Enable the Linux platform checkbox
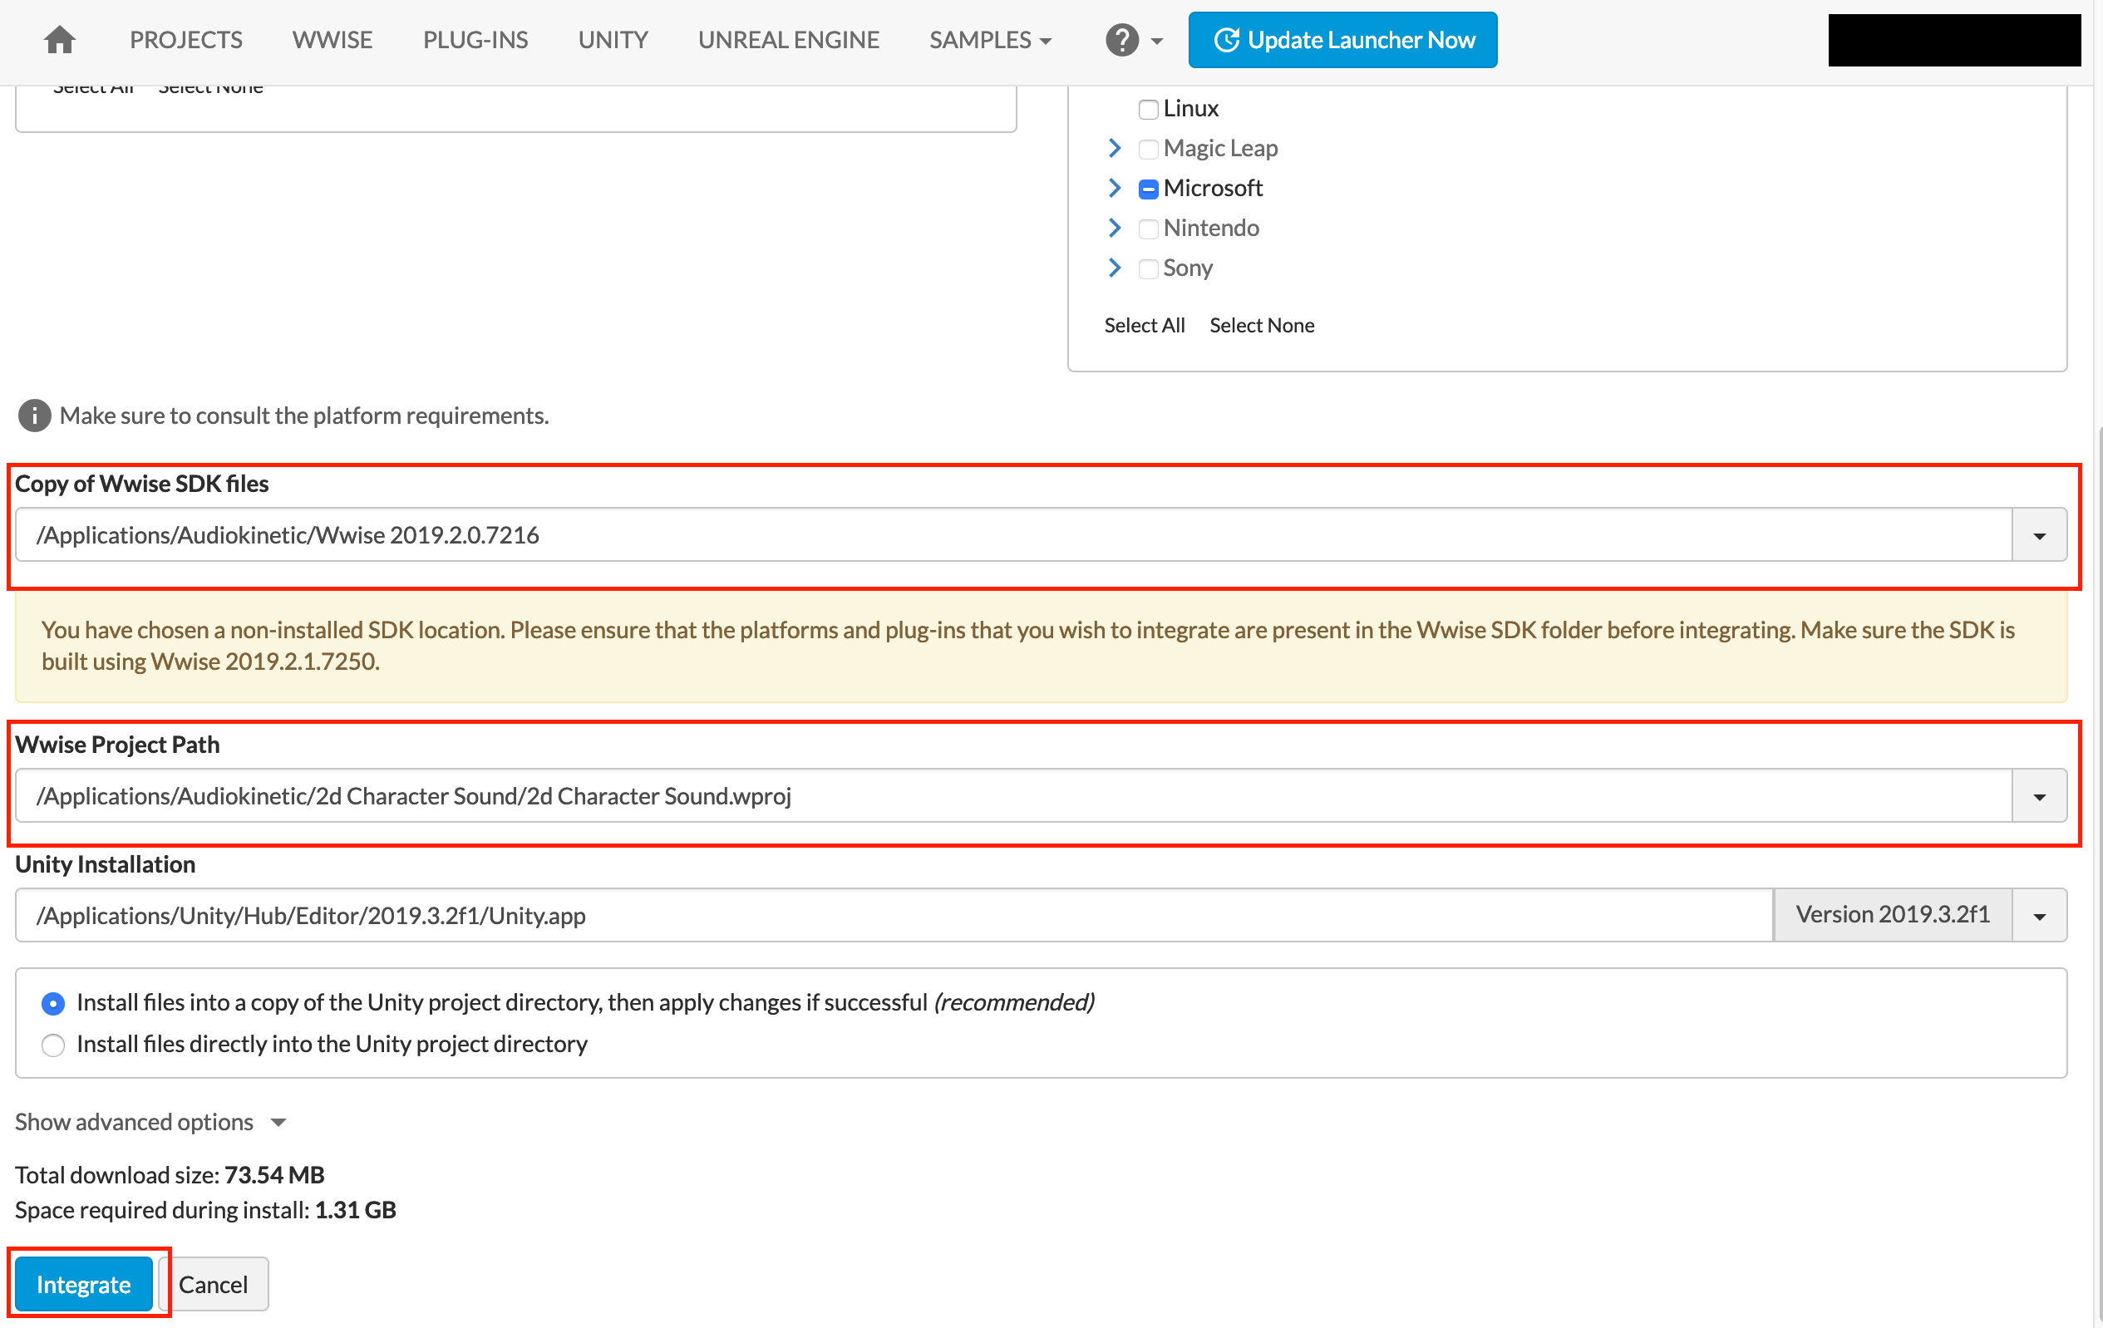2103x1328 pixels. [1149, 109]
